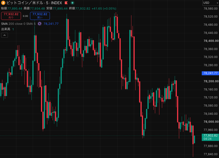This screenshot has height=158, width=219.
Task: Click the 77,840.00 price axis tick
Action: [x=211, y=154]
